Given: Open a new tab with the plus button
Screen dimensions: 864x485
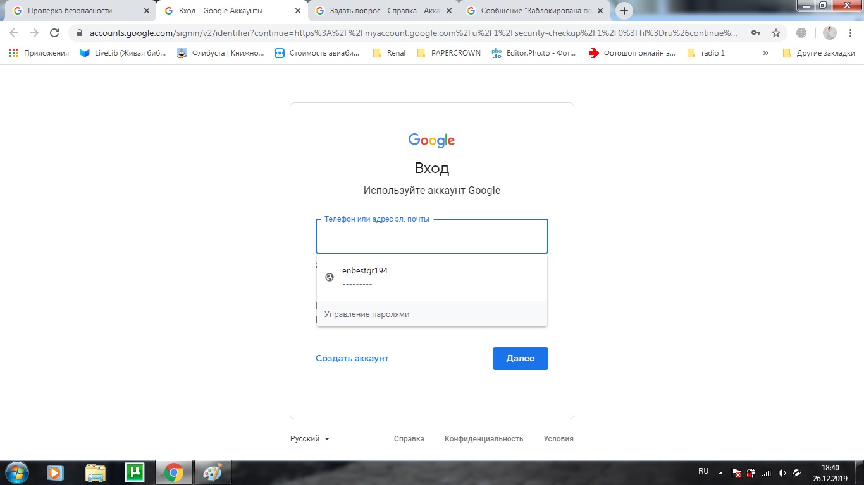Looking at the screenshot, I should pyautogui.click(x=624, y=11).
